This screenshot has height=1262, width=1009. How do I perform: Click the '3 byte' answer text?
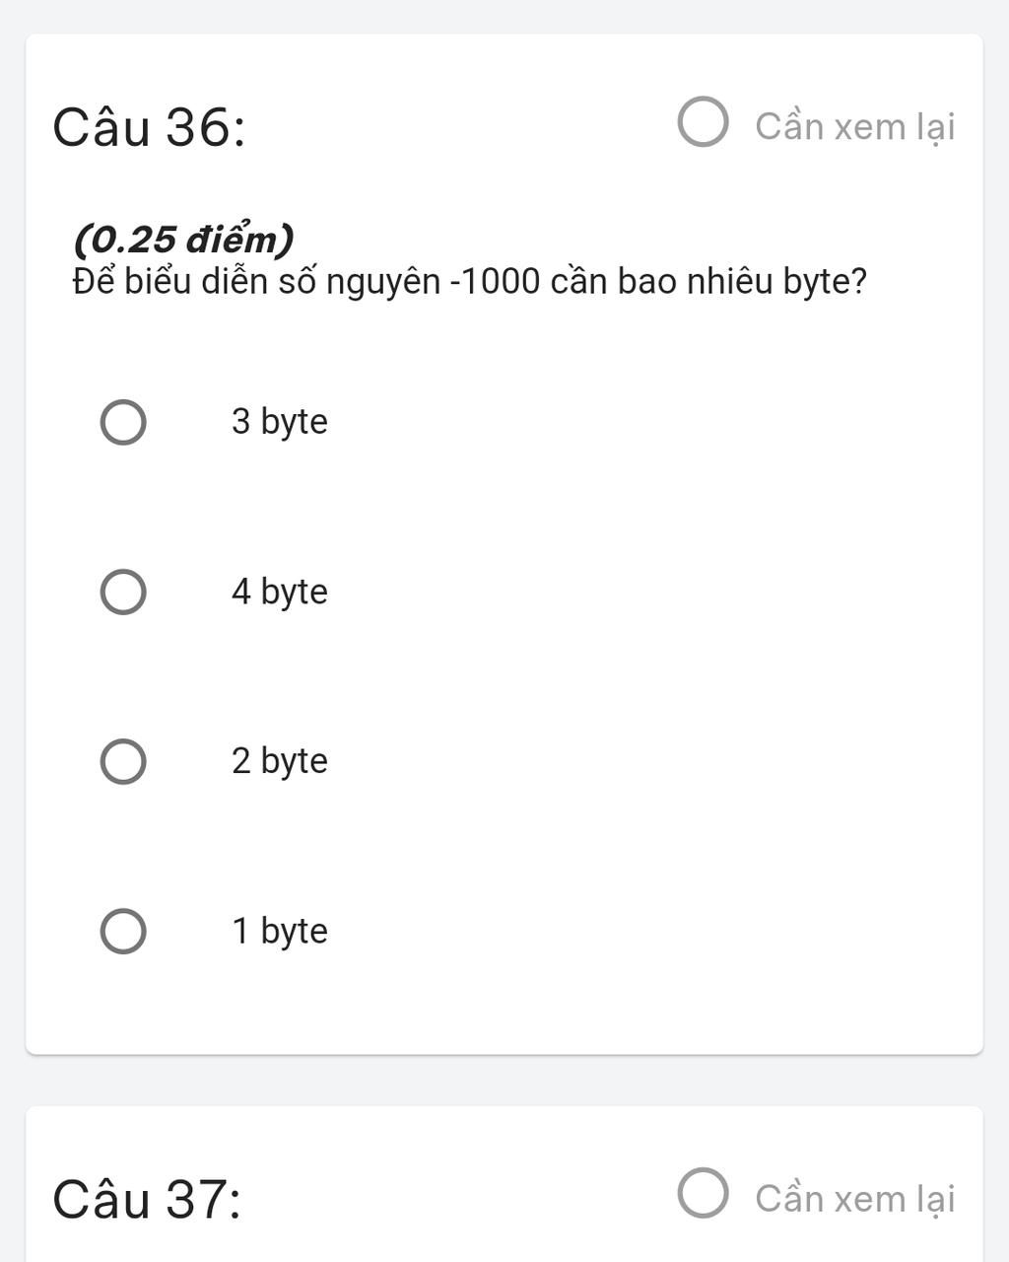click(280, 422)
